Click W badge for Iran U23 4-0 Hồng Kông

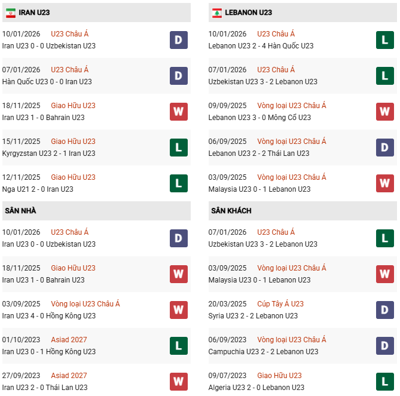coord(178,310)
